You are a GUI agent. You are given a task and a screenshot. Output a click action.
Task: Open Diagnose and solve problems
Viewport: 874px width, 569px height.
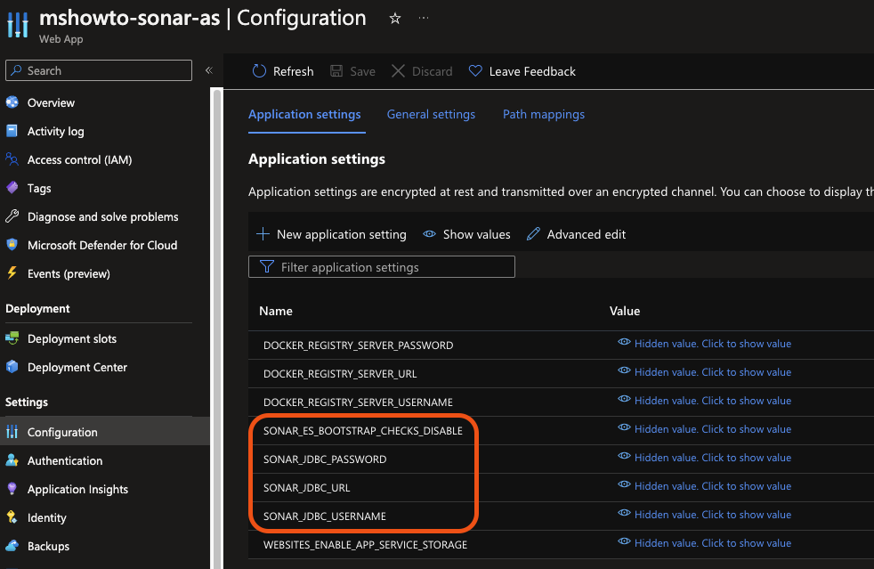click(103, 216)
